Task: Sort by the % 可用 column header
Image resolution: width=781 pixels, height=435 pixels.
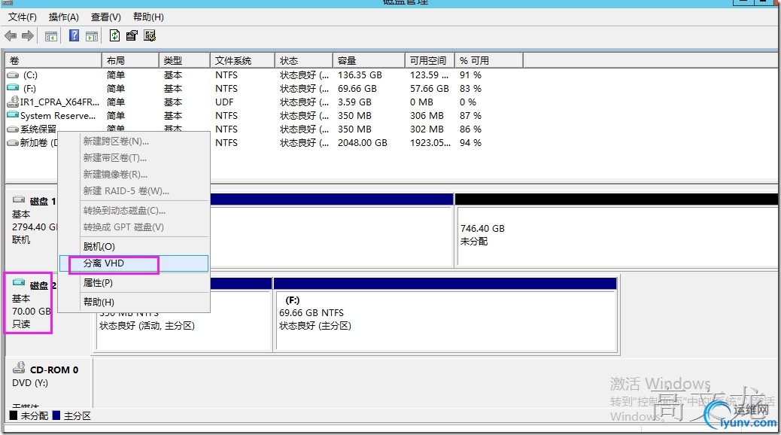Action: [x=489, y=60]
